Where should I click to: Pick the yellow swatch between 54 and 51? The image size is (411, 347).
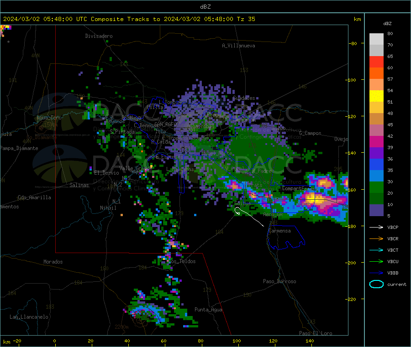click(x=376, y=96)
